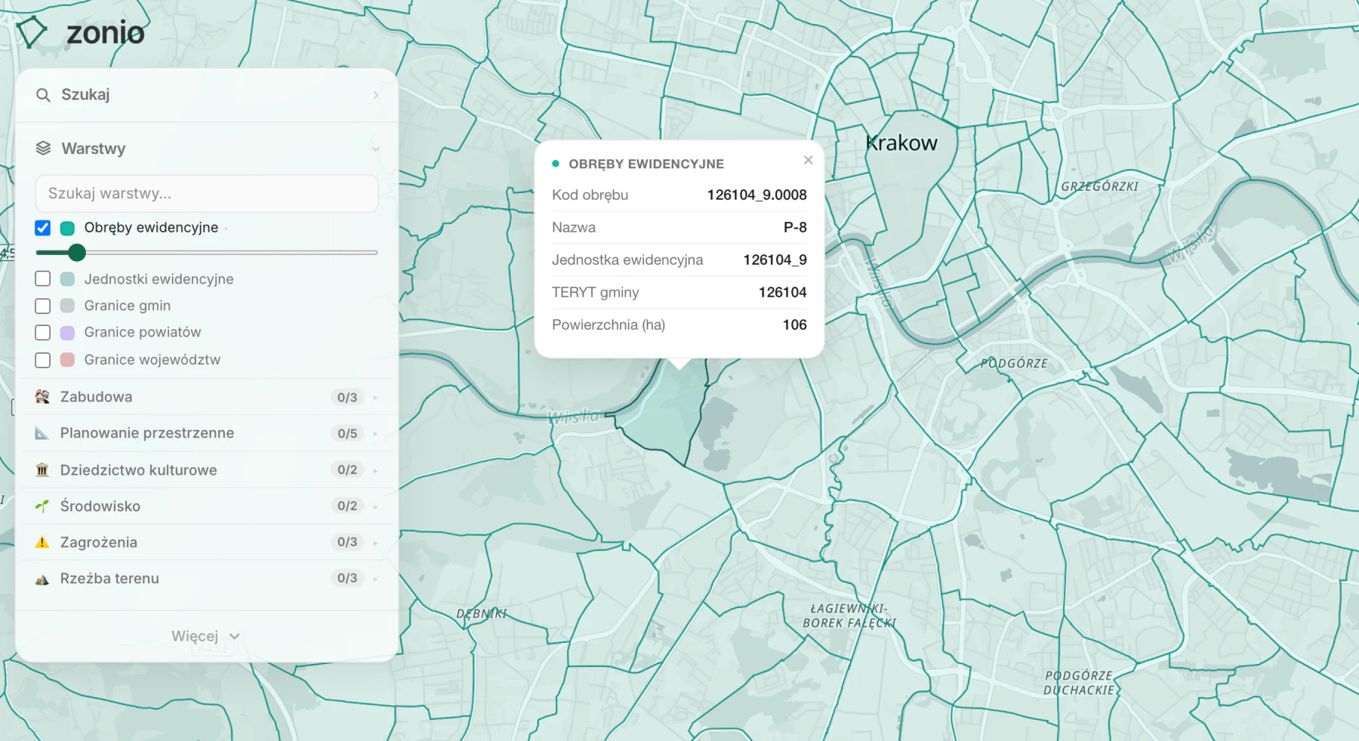The width and height of the screenshot is (1359, 741).
Task: Select the Środowisko category row
Action: (x=207, y=506)
